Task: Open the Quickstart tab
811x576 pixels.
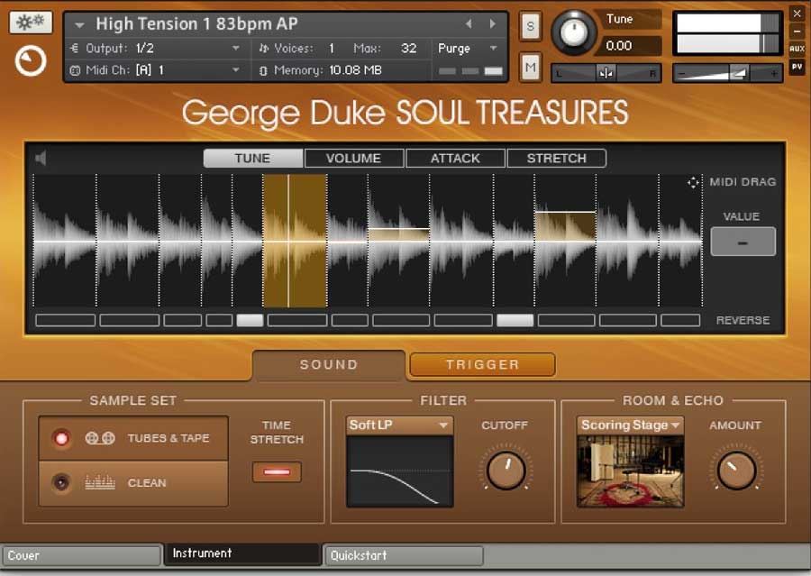Action: [403, 555]
